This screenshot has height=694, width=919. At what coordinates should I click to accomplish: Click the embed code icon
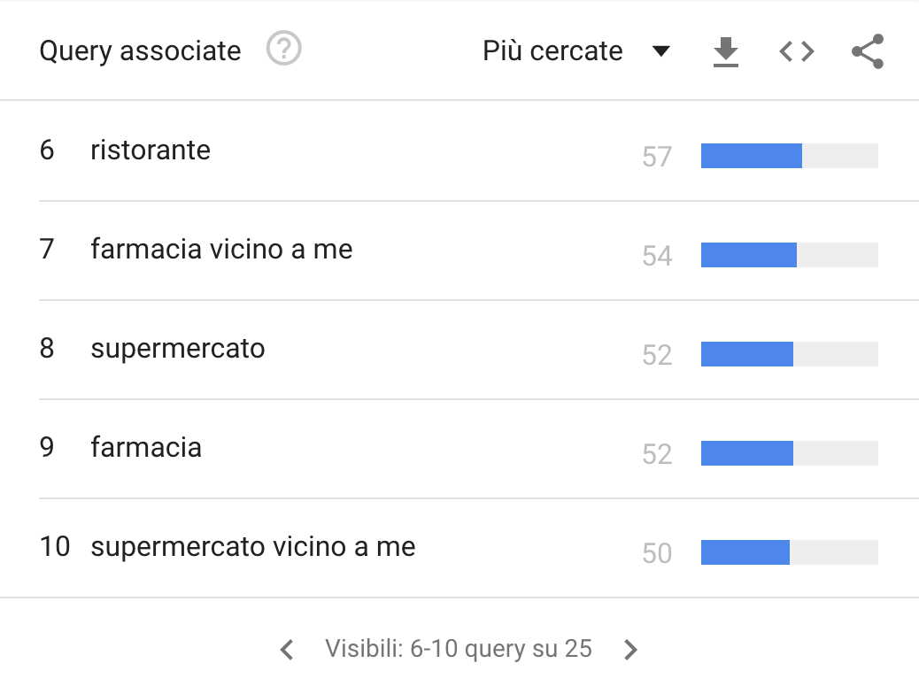[797, 51]
